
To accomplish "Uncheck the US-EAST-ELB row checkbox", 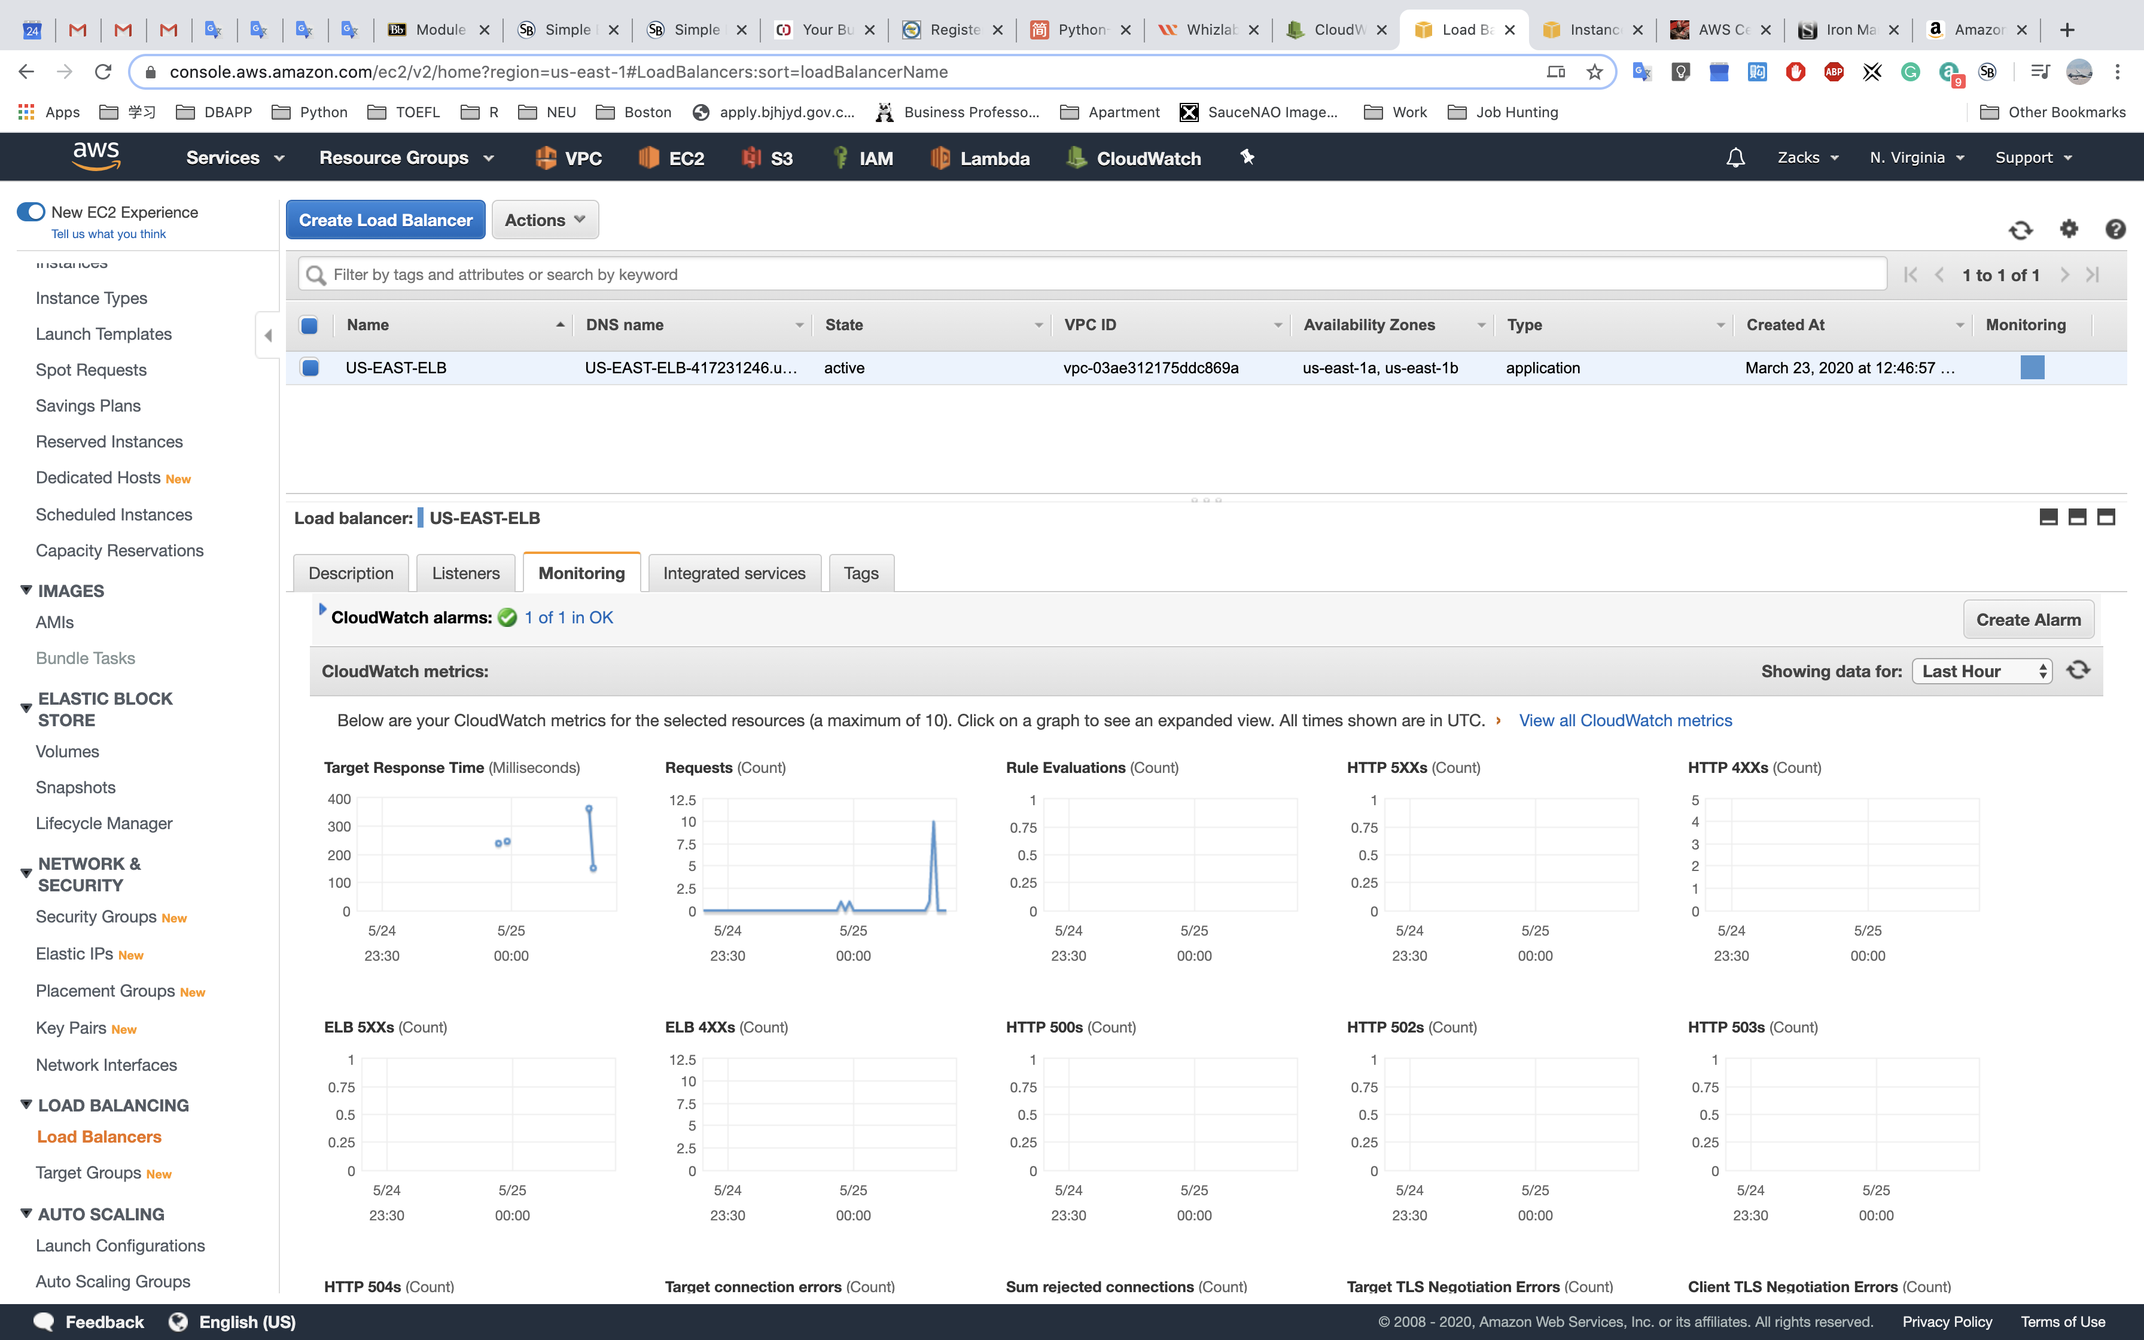I will (310, 368).
